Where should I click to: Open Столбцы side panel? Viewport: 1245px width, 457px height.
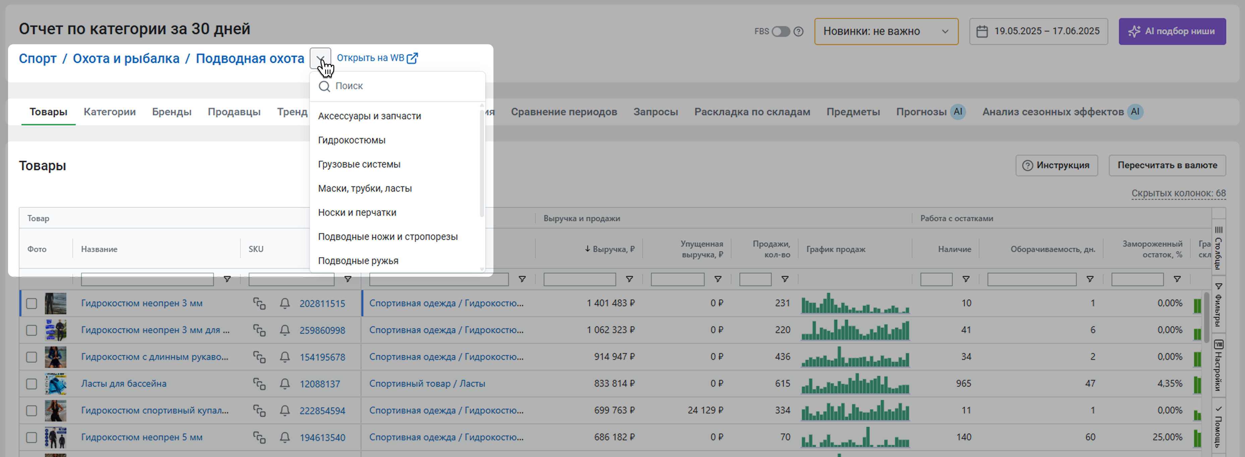1219,247
